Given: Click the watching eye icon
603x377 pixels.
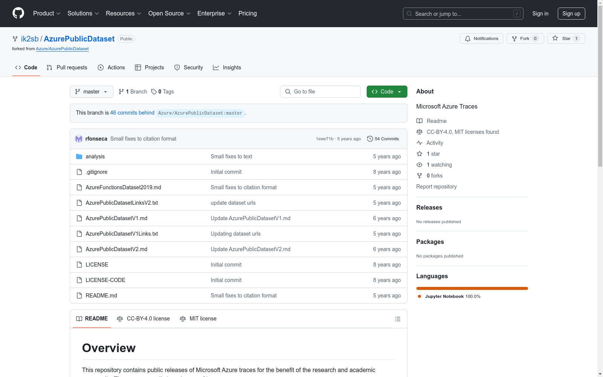Looking at the screenshot, I should [419, 165].
